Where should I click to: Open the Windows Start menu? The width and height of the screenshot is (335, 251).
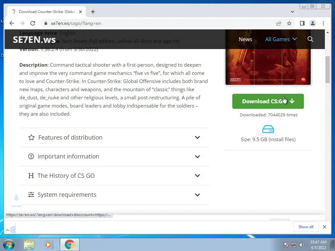click(9, 244)
